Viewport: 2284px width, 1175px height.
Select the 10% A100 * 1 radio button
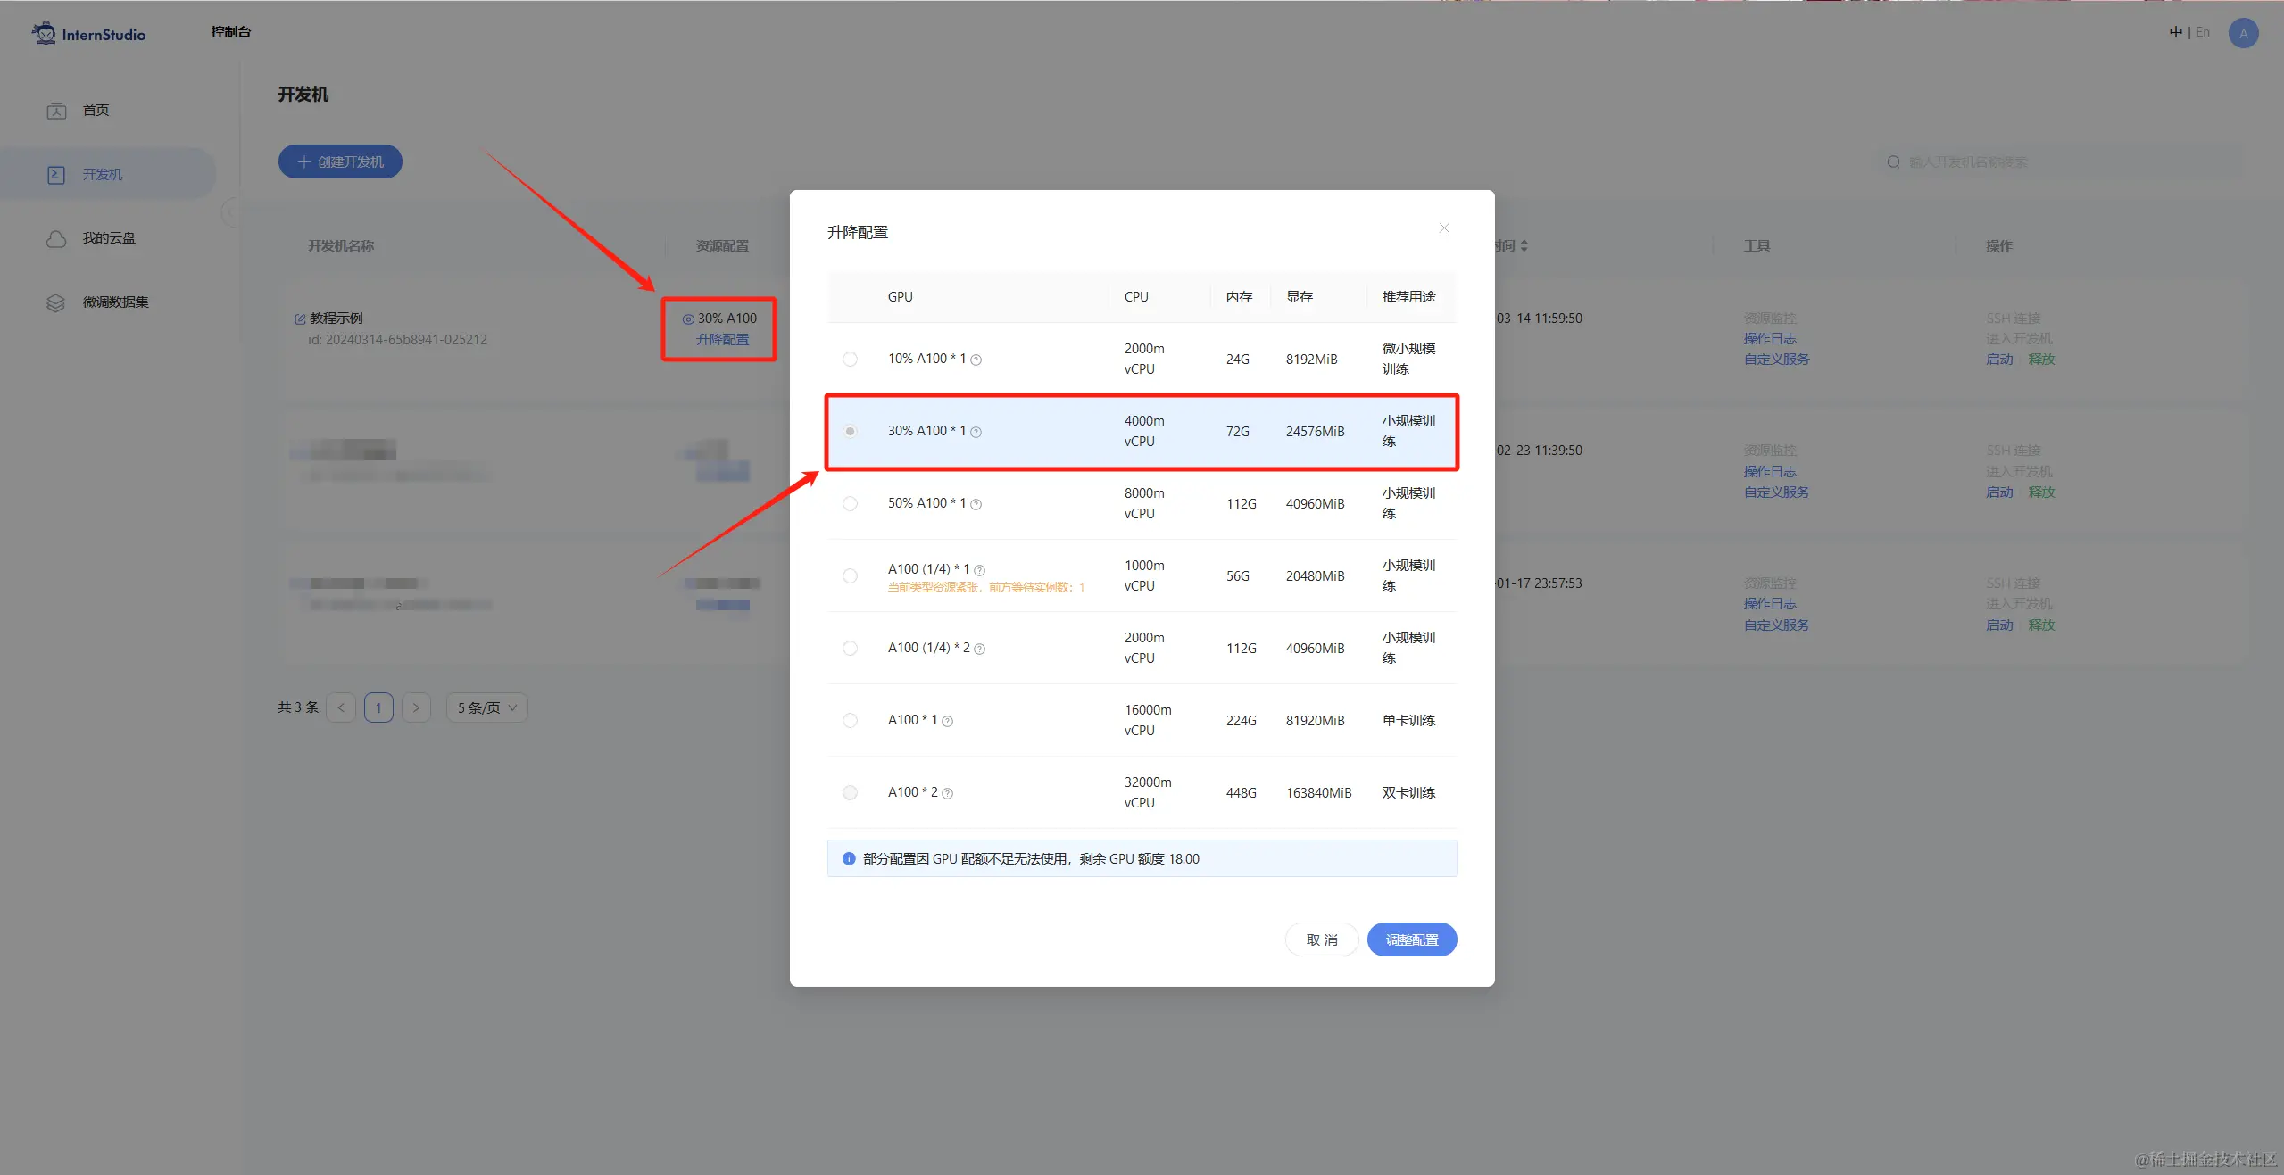click(850, 359)
